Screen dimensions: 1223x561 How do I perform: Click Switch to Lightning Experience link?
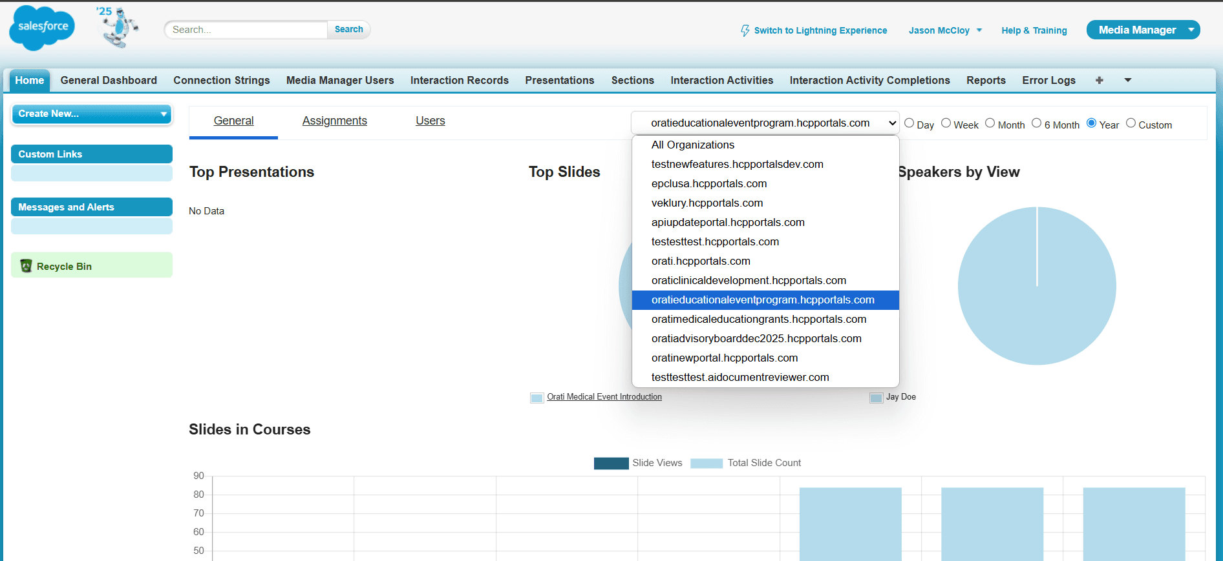[x=820, y=30]
